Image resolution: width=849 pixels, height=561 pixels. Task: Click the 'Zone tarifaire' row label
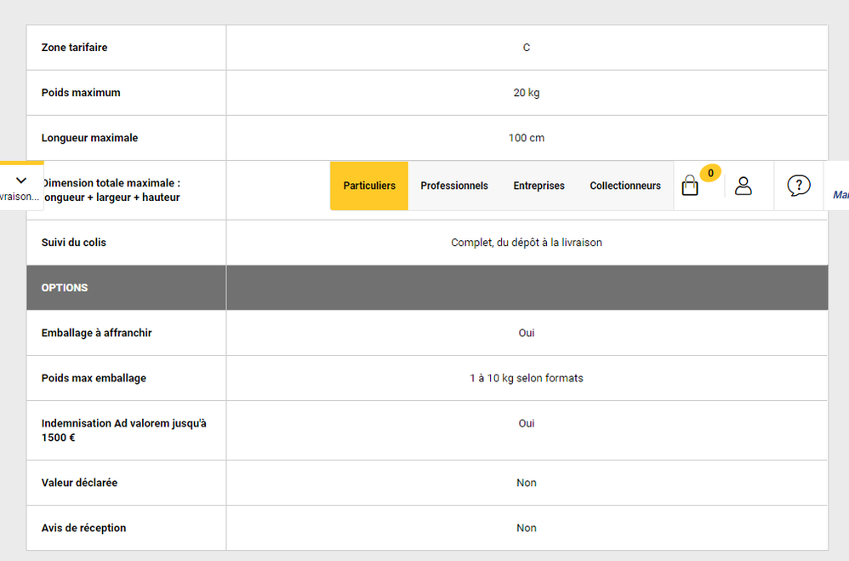click(x=74, y=48)
